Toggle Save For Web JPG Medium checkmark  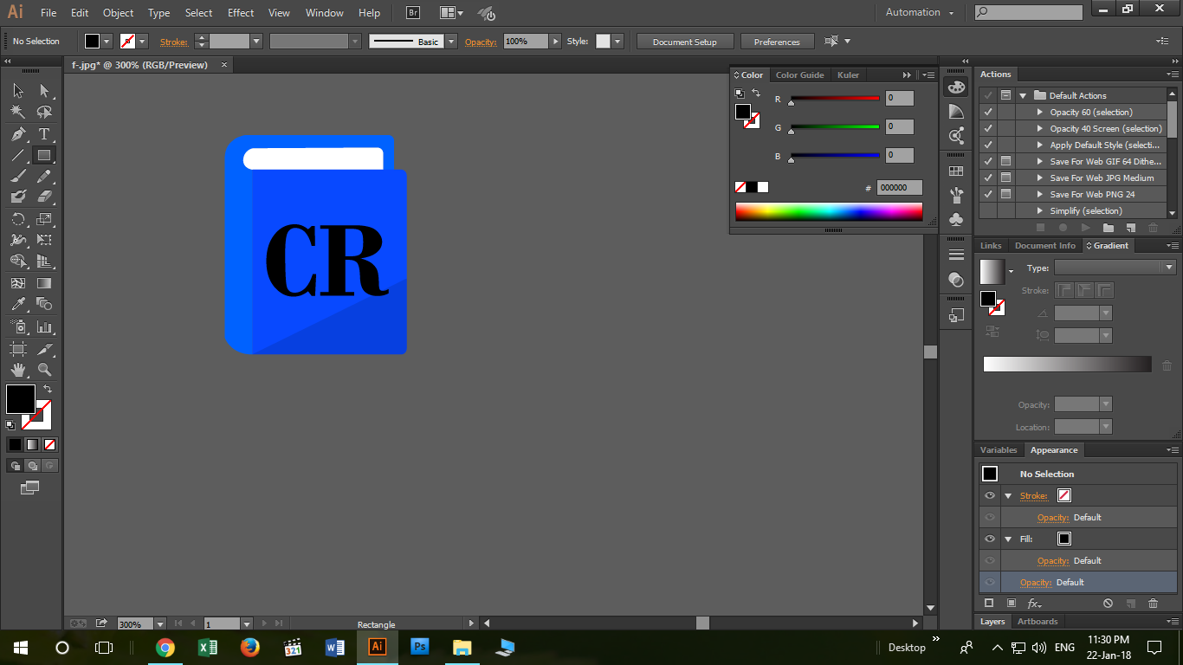[x=988, y=178]
